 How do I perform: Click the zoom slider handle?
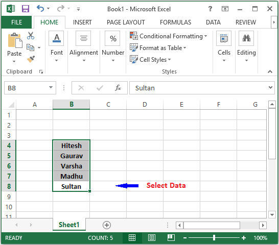pyautogui.click(x=214, y=238)
